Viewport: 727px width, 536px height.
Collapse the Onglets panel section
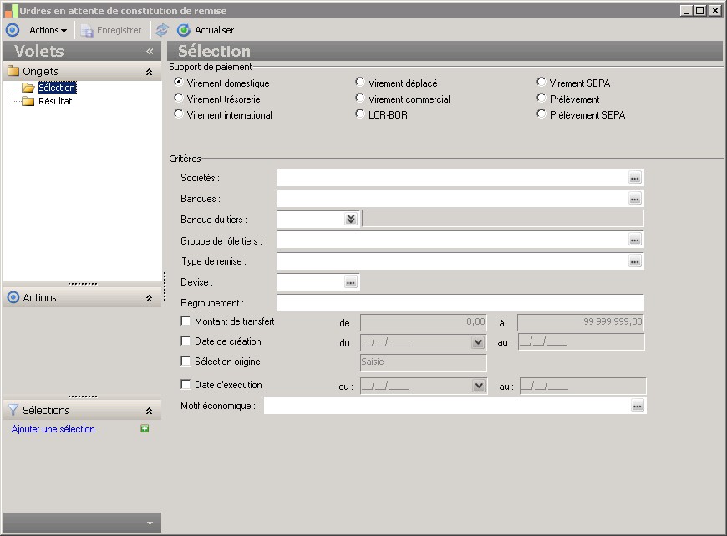(149, 72)
